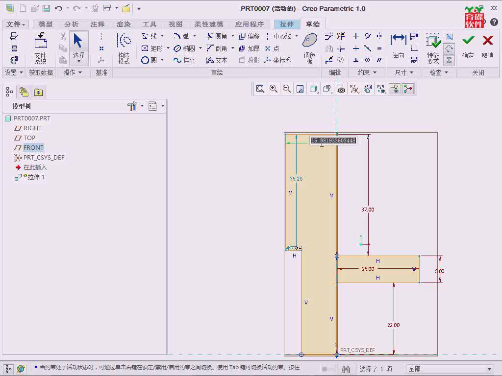Pick the Text (文本) sketch tool
The image size is (502, 376).
click(x=217, y=60)
